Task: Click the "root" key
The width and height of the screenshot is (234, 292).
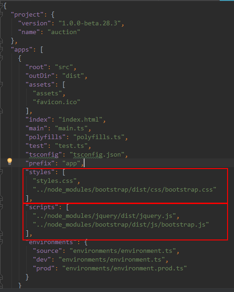Action: click(x=36, y=67)
